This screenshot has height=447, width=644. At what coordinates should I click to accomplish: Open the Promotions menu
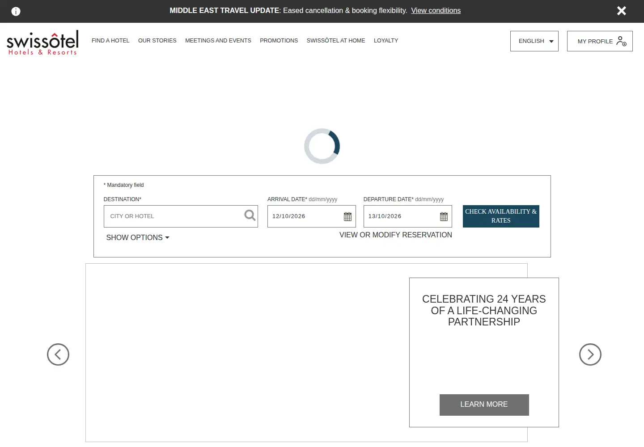[x=279, y=41]
